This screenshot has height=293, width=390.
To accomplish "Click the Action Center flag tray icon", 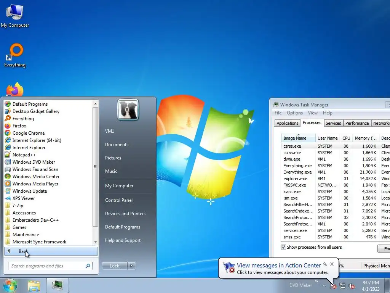I will point(333,286).
